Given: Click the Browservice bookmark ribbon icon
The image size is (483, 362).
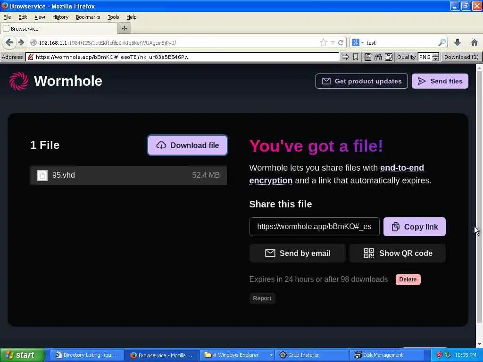Looking at the screenshot, I should click(356, 57).
